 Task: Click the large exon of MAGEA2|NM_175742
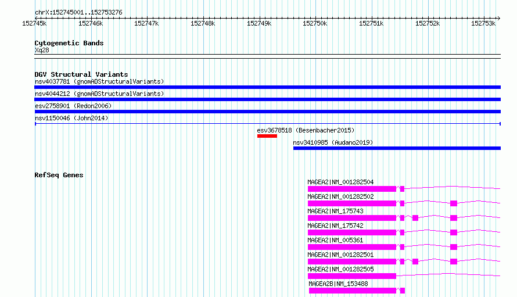[352, 232]
